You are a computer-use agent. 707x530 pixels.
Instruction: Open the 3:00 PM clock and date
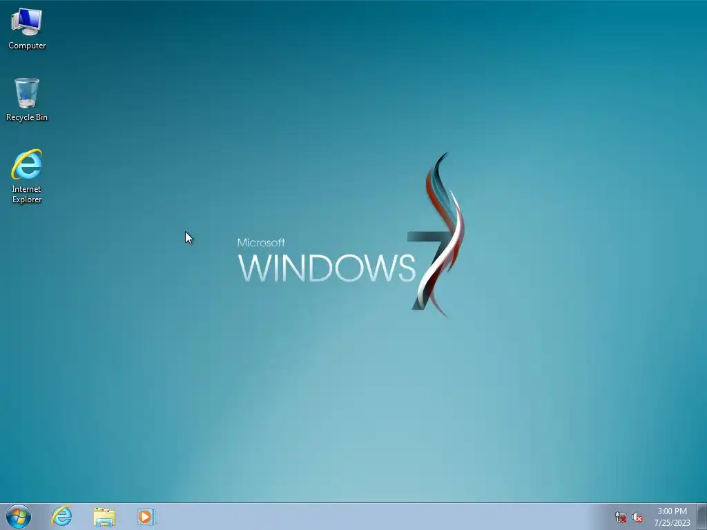[x=672, y=517]
